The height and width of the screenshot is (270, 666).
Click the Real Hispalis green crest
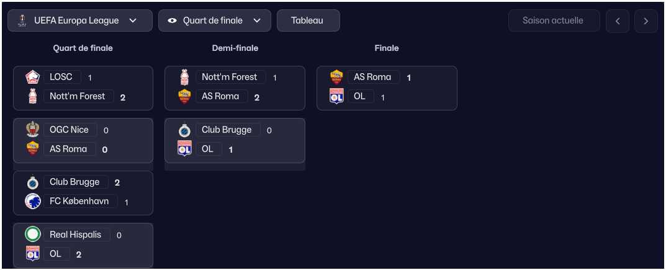coord(32,235)
